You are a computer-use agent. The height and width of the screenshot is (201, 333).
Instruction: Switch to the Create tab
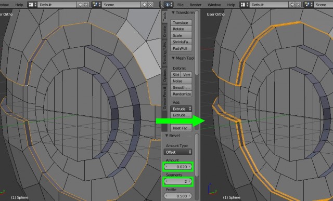coord(164,32)
